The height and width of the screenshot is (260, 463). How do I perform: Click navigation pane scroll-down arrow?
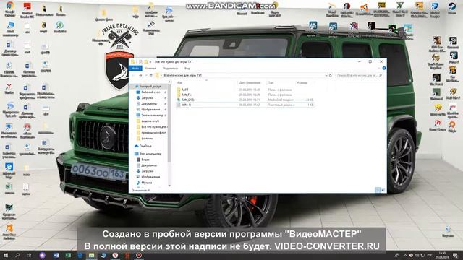169,186
